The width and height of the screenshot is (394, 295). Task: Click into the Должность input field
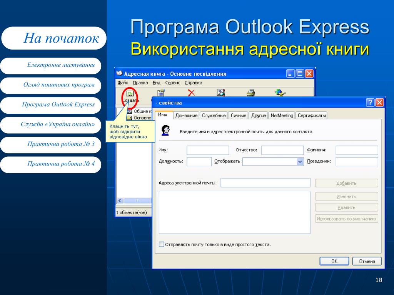click(199, 162)
